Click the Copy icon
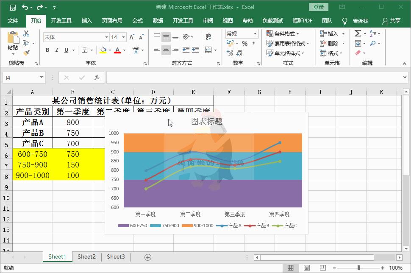 pyautogui.click(x=25, y=43)
